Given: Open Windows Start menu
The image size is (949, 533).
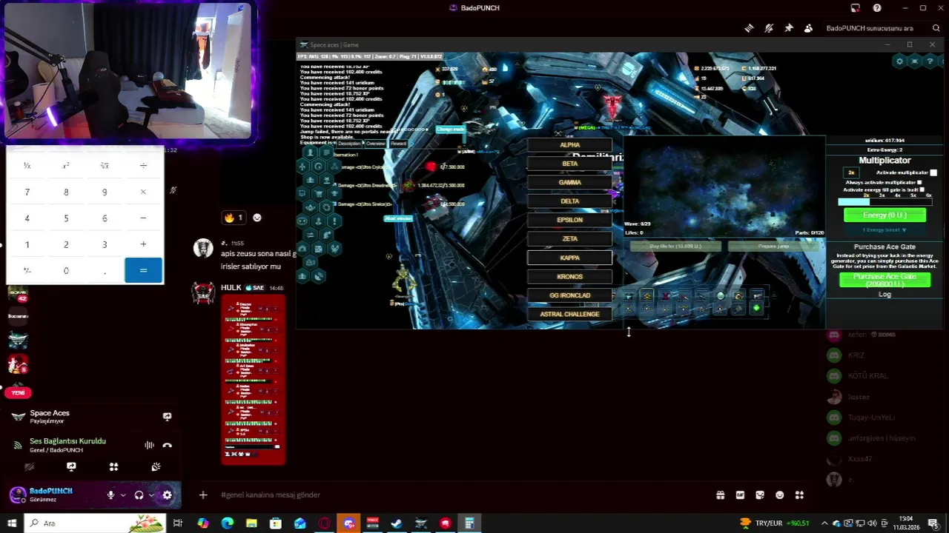Looking at the screenshot, I should tap(11, 523).
